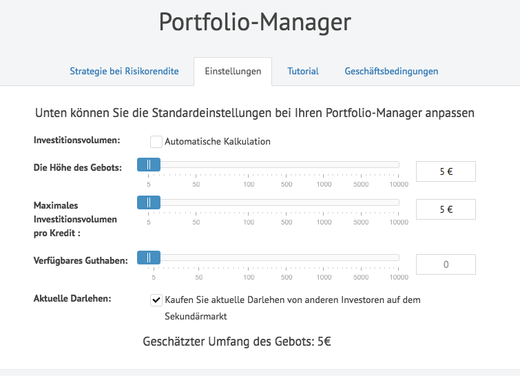Viewport: 520px width, 376px height.
Task: Set Höhe des Gebots slider to 10000
Action: (x=398, y=165)
